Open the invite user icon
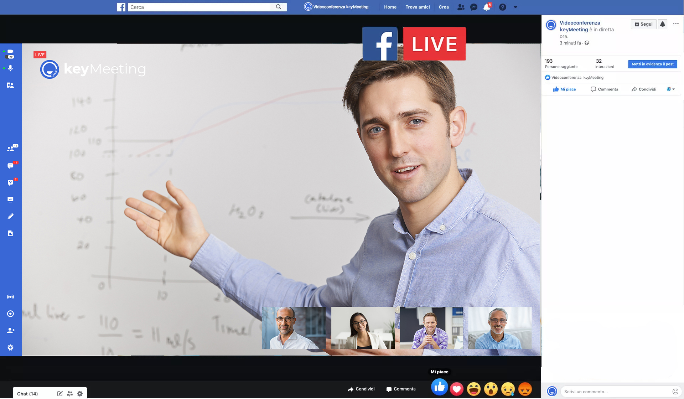 pos(10,330)
